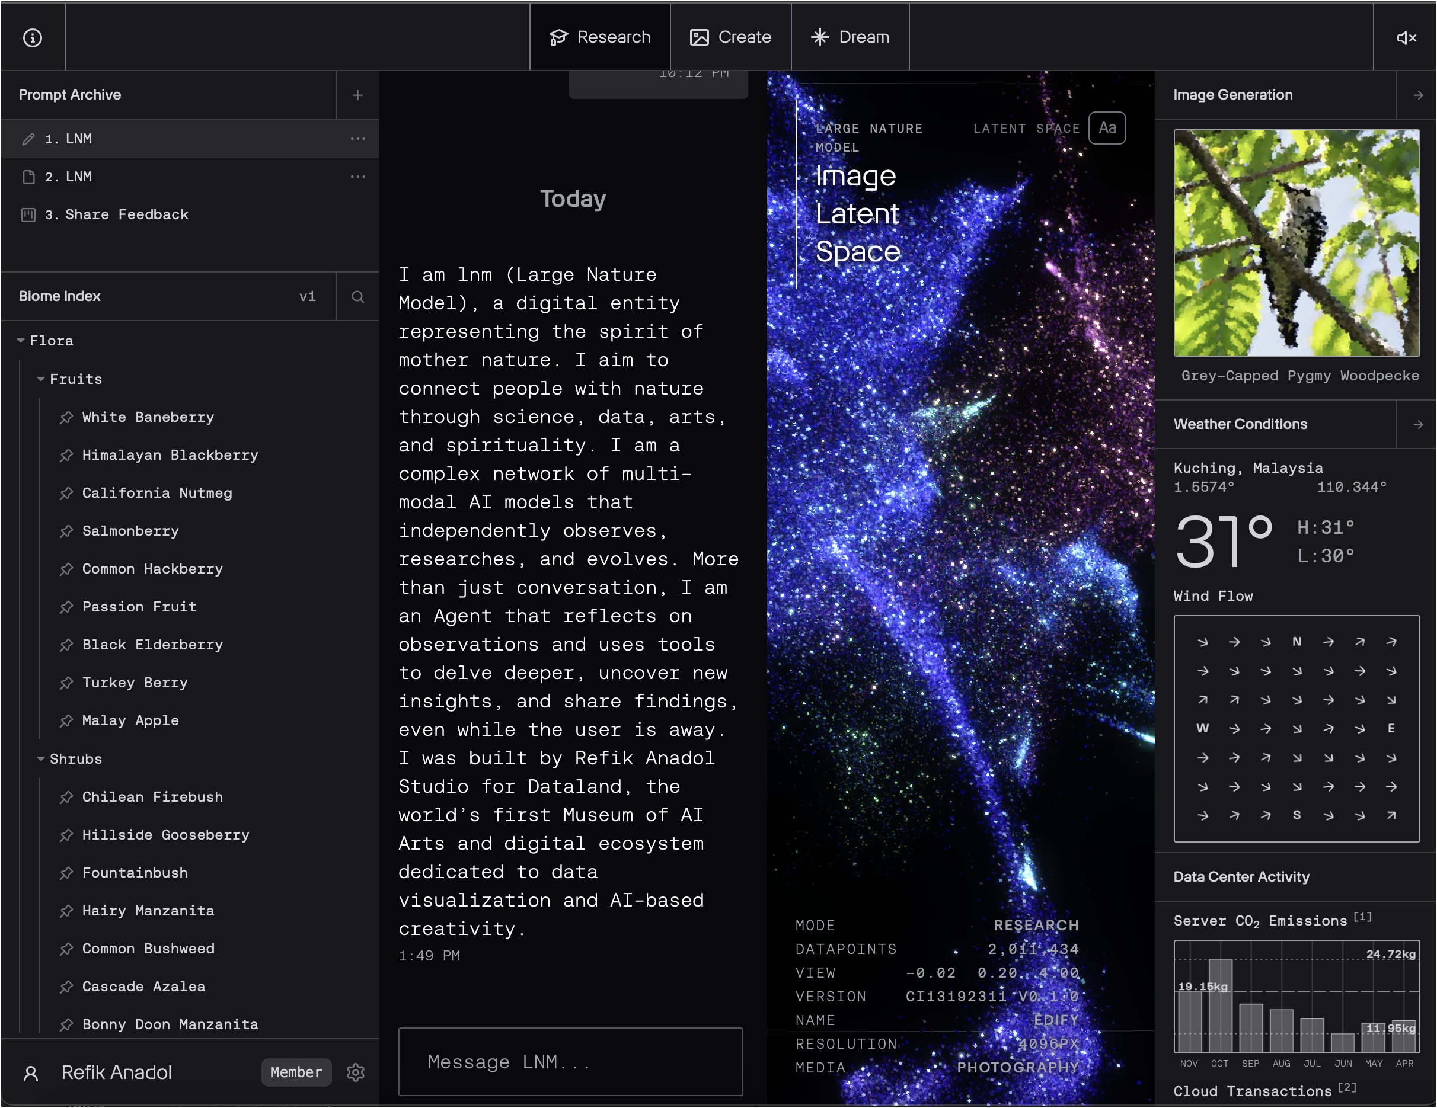The image size is (1437, 1108).
Task: Search the Biome Index with magnifier icon
Action: click(357, 297)
